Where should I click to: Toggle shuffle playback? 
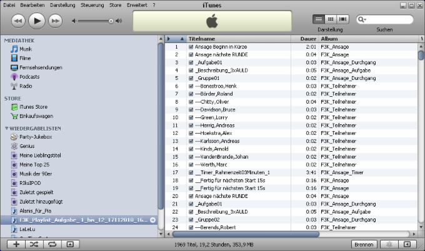(34, 244)
